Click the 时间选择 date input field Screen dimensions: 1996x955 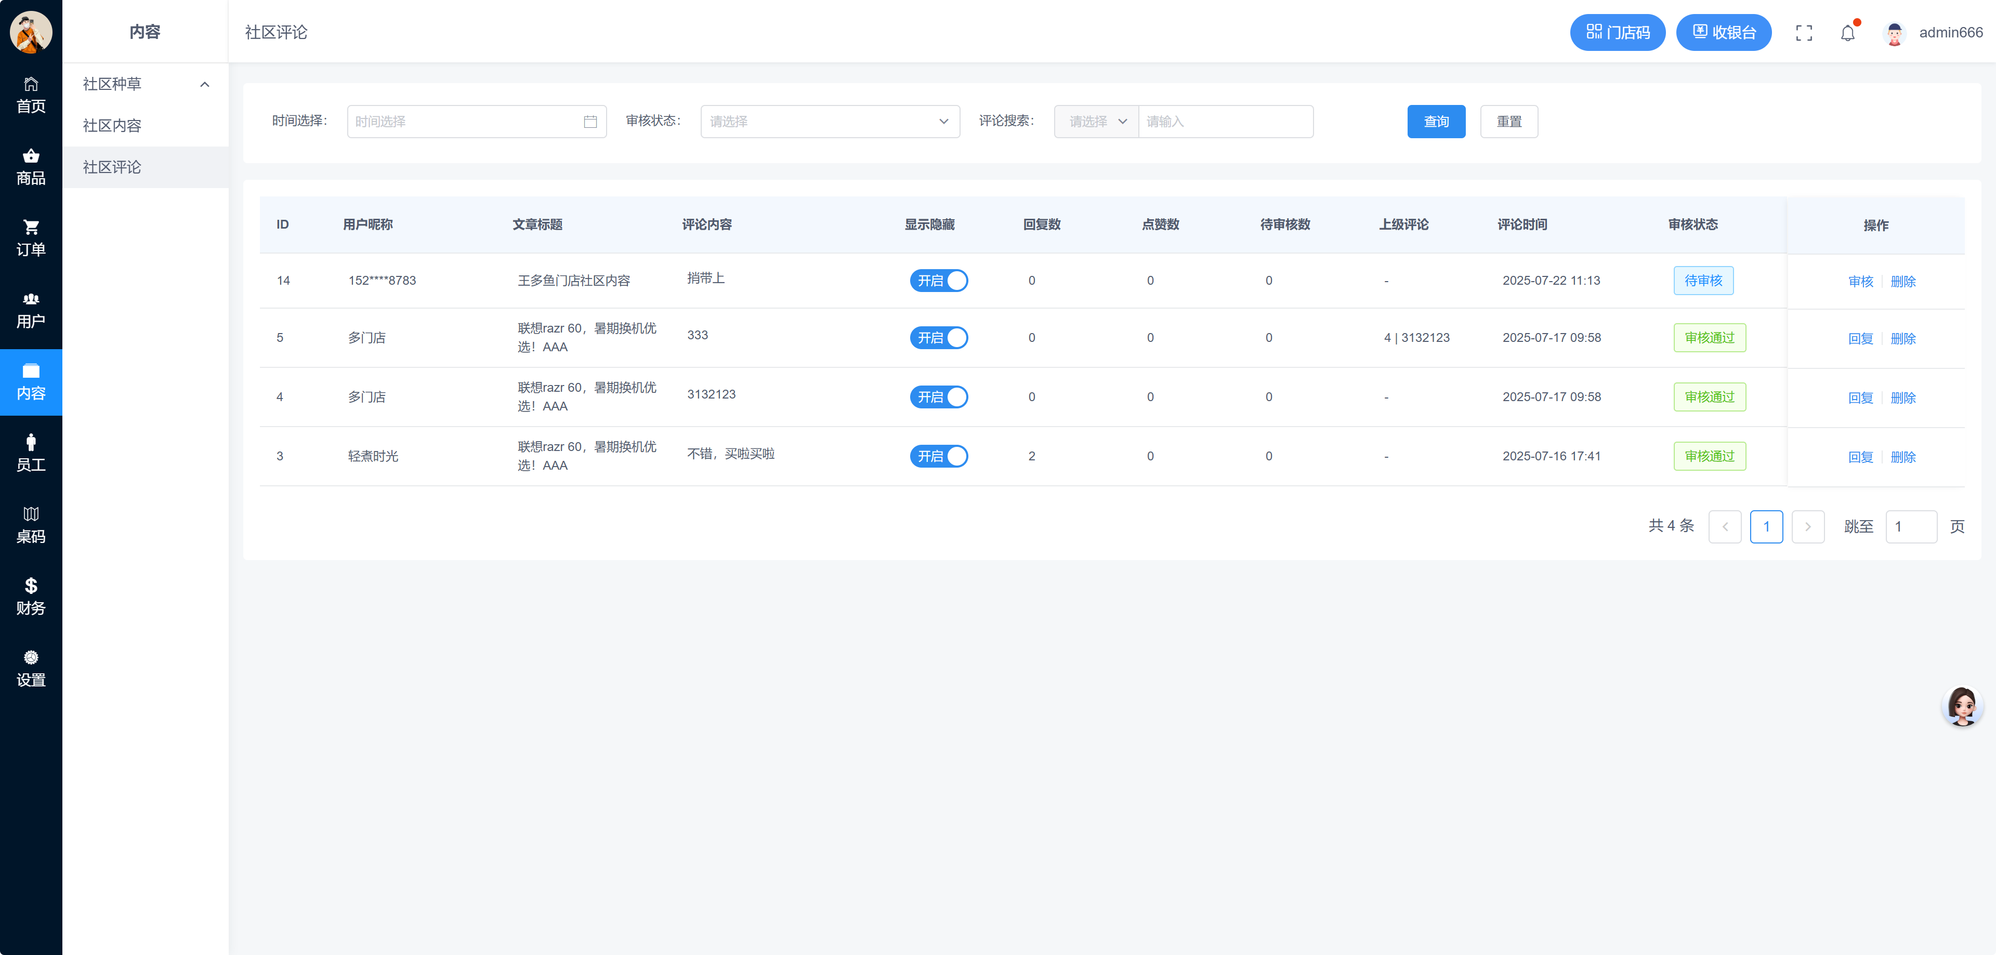(476, 122)
